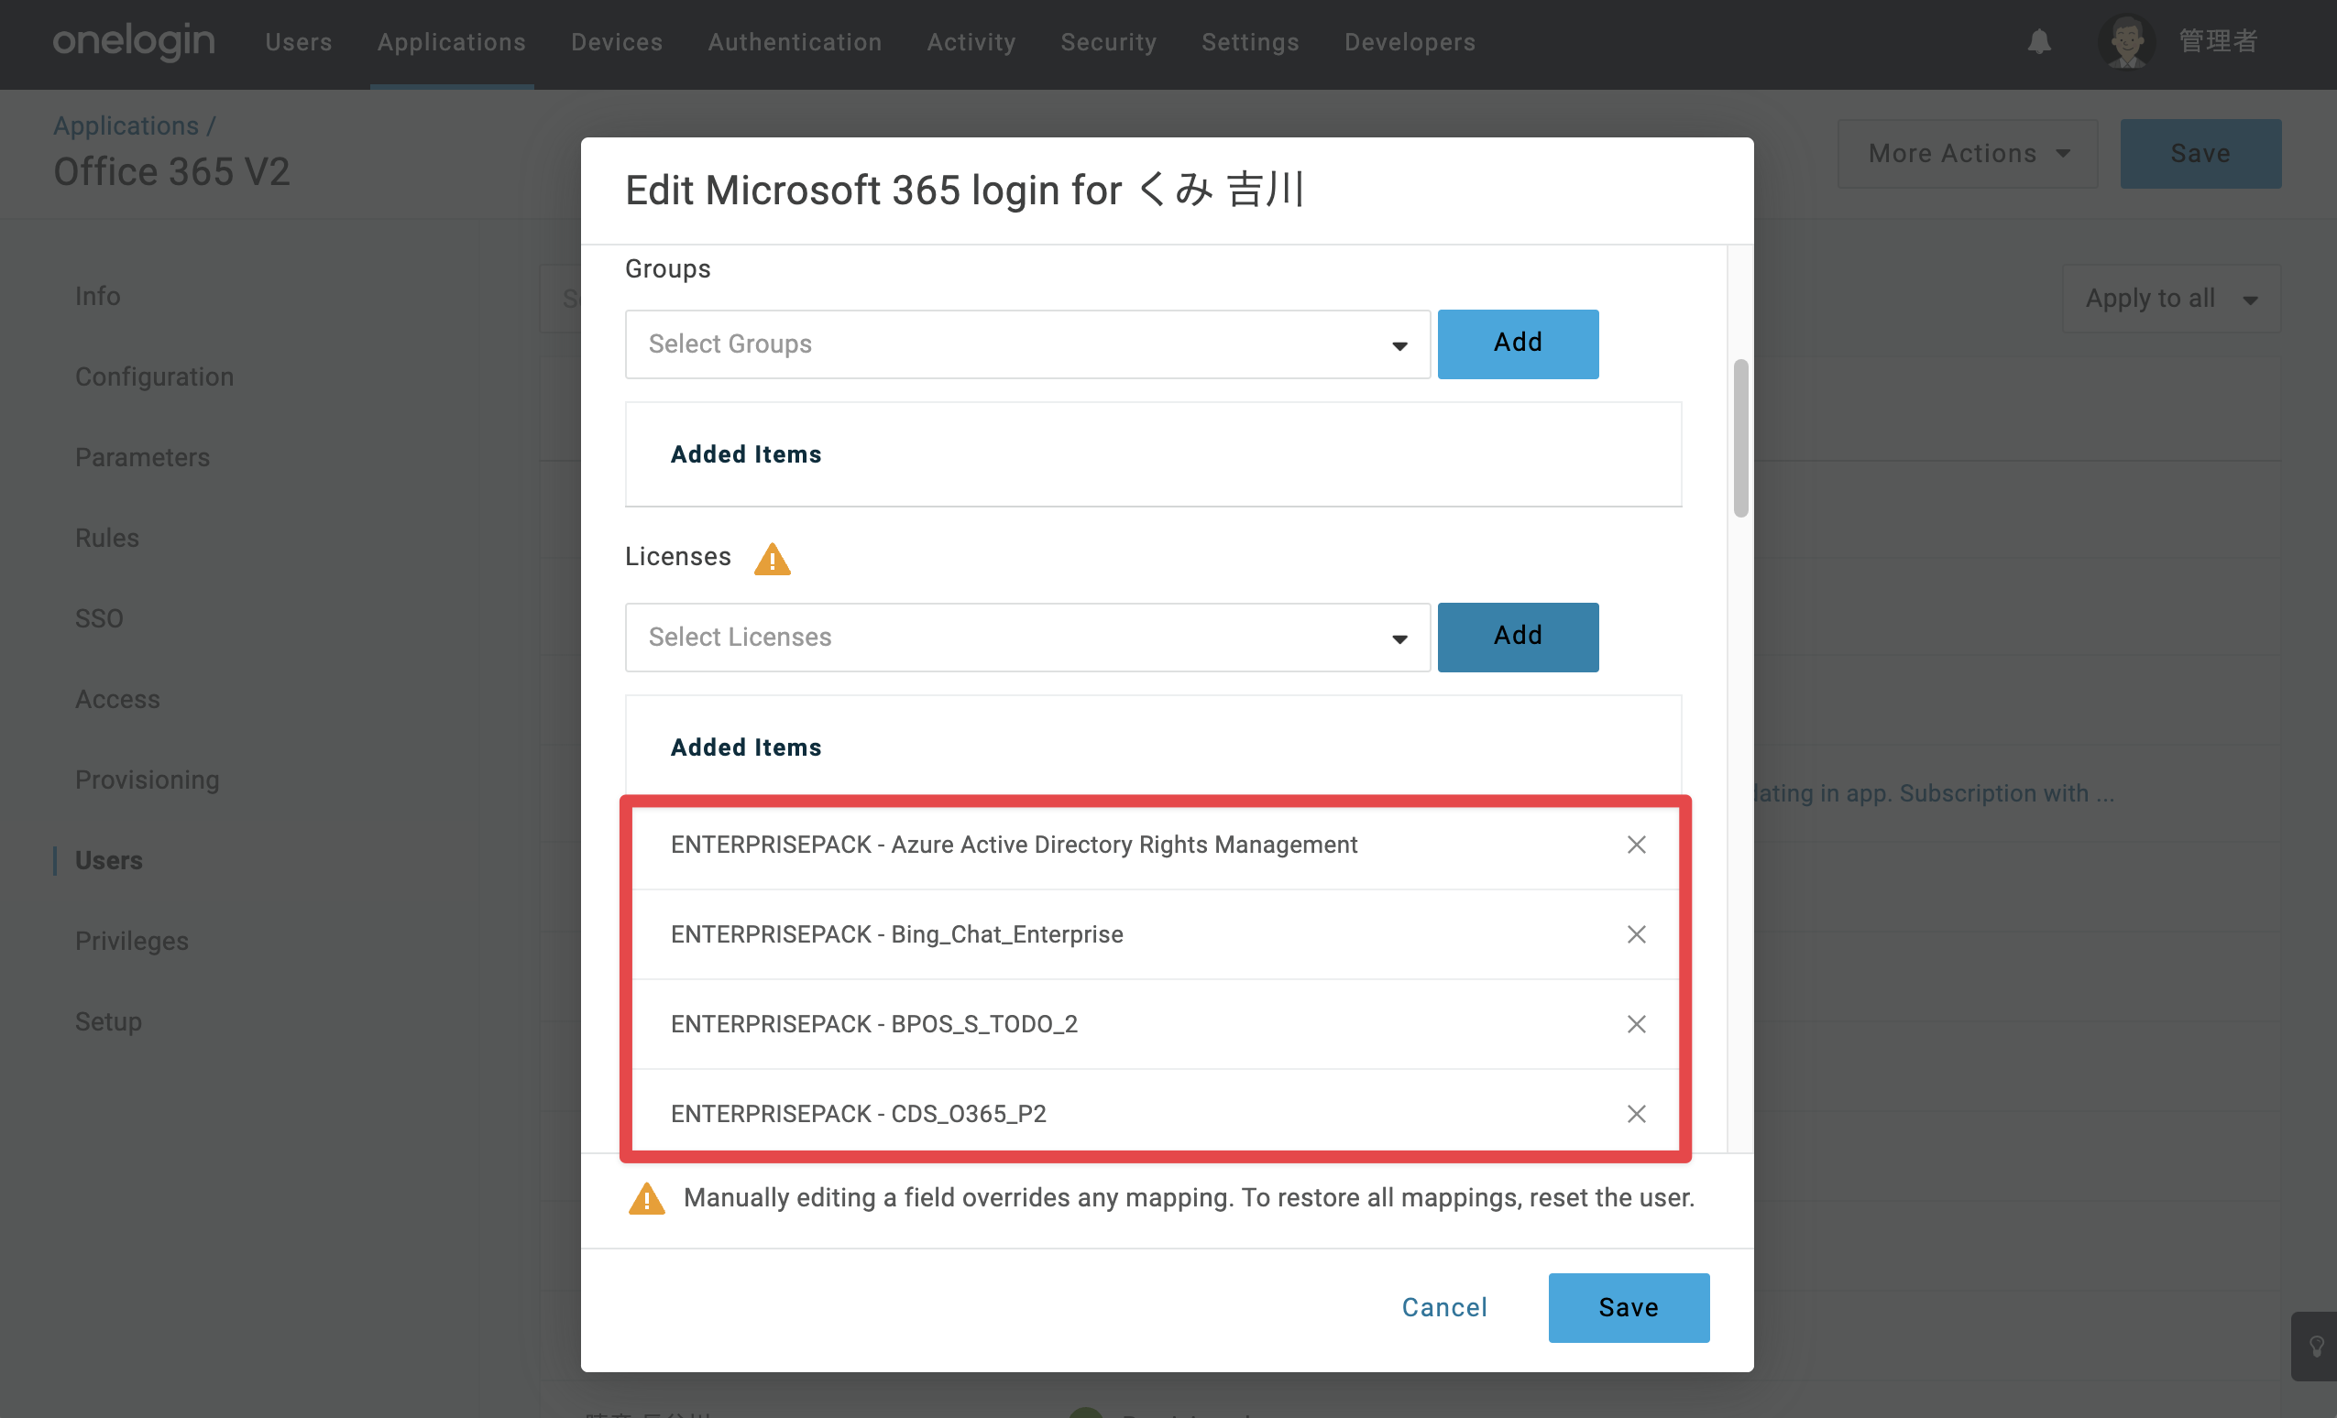Screen dimensions: 2337x1418
Task: Click the 管理者 account name
Action: pyautogui.click(x=2219, y=42)
